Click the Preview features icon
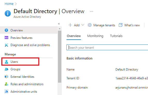Image resolution: width=148 pixels, height=95 pixels. (6, 38)
